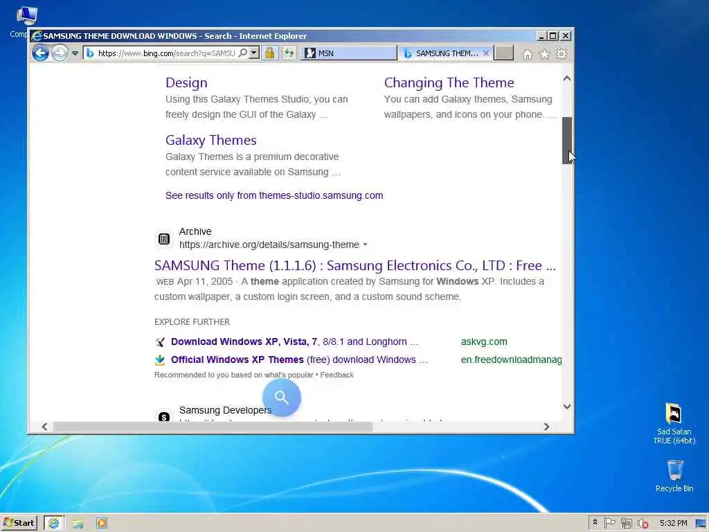Show hidden tray icons arrow
This screenshot has width=709, height=532.
[x=595, y=522]
